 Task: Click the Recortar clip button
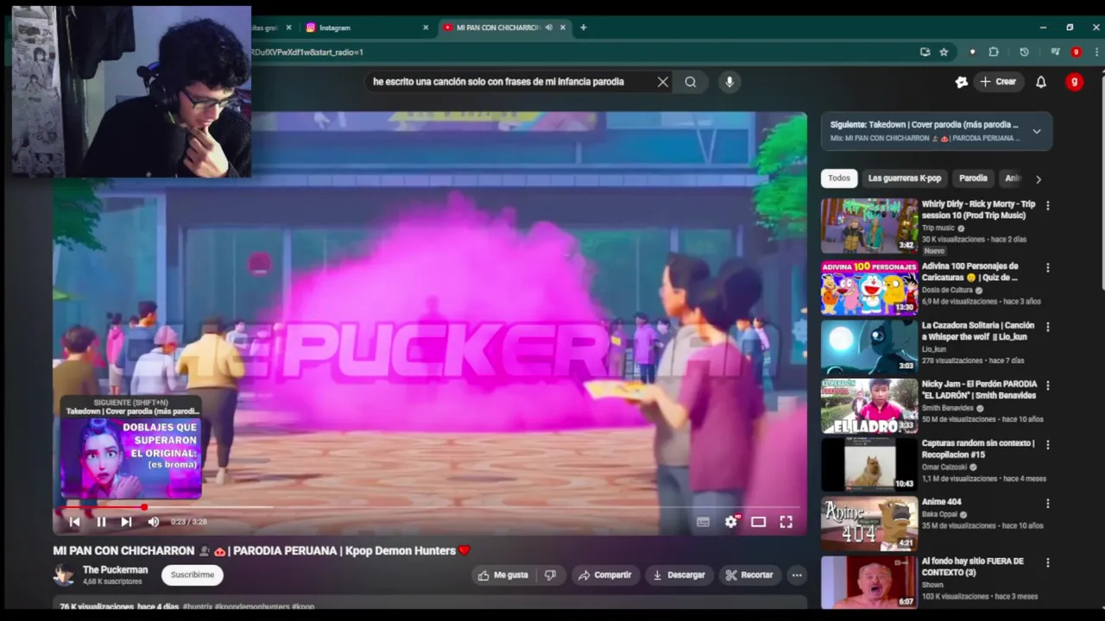[x=748, y=575]
